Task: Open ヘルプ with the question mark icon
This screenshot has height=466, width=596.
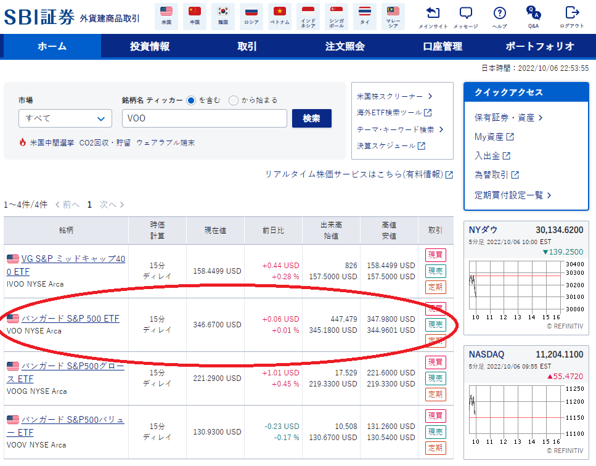Action: 499,17
